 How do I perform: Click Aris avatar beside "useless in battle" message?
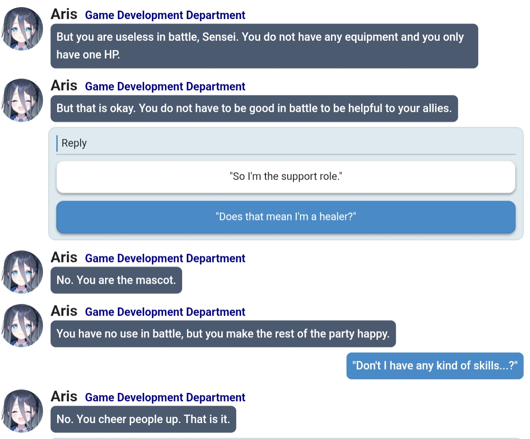pyautogui.click(x=22, y=29)
